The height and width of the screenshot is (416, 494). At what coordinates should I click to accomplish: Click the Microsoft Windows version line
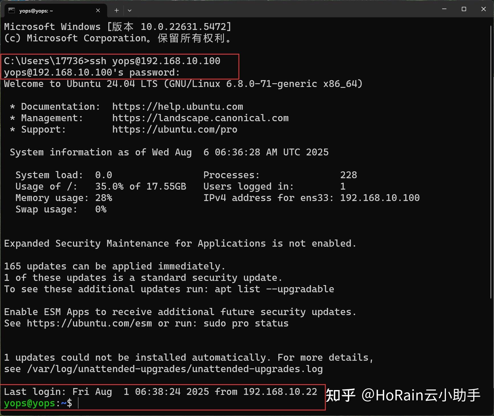[118, 27]
